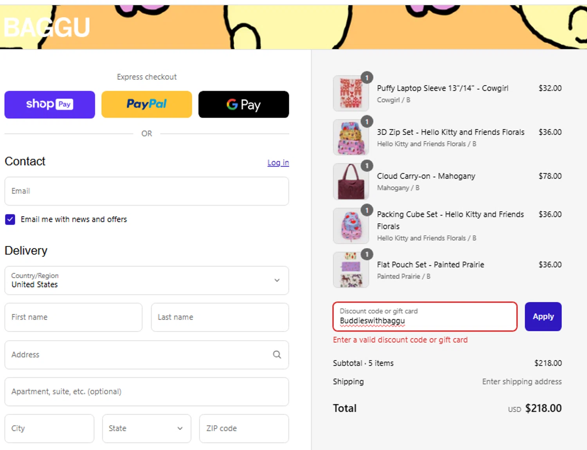Click the 'Enter a valid discount code' error text
The width and height of the screenshot is (587, 450).
pos(400,340)
